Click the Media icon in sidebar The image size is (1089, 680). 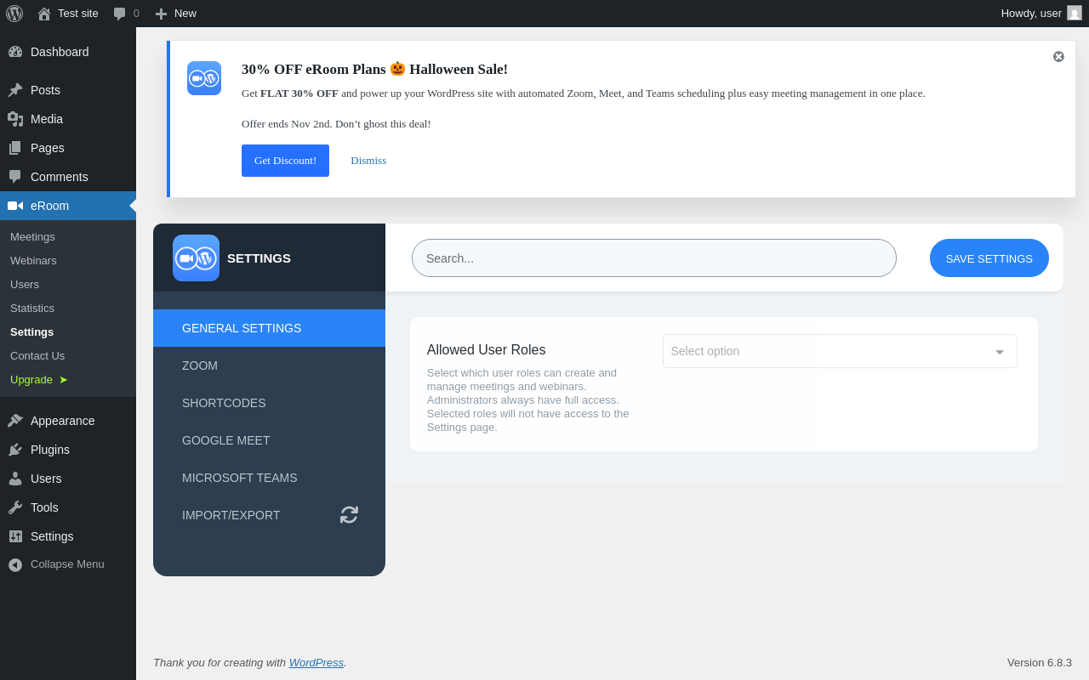click(15, 119)
